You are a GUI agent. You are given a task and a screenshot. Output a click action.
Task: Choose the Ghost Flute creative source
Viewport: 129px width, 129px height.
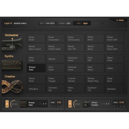(x=36, y=79)
